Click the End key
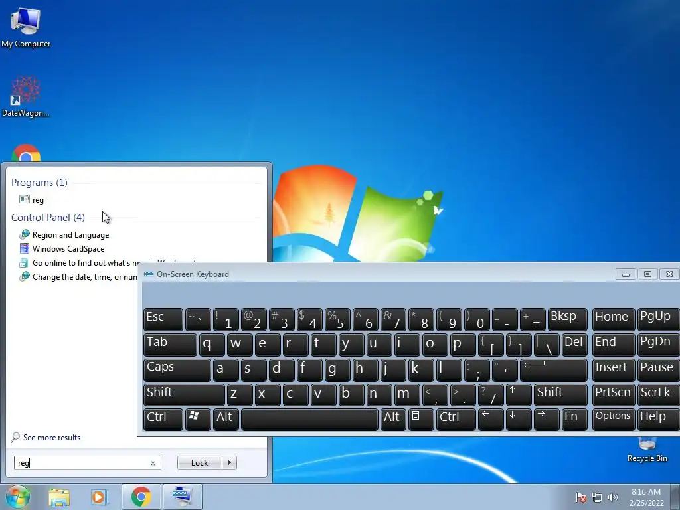 coord(613,345)
